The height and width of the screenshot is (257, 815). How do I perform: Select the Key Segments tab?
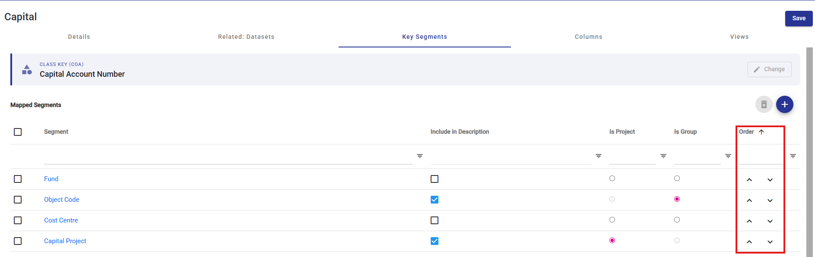coord(425,37)
